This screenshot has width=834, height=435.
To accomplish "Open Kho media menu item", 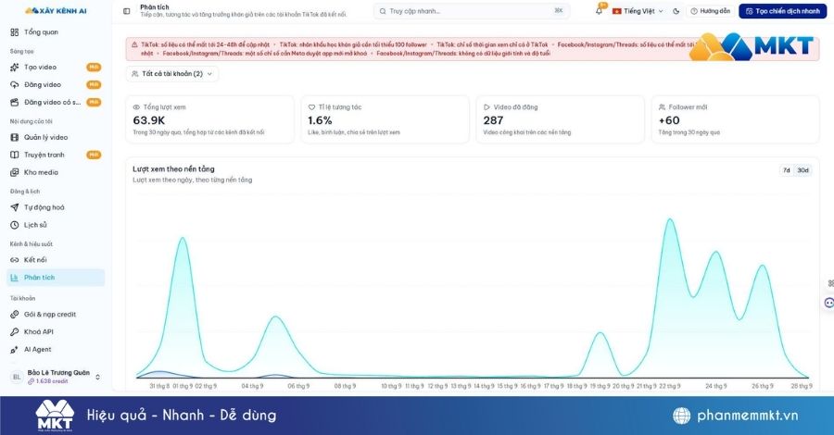I will (56, 173).
